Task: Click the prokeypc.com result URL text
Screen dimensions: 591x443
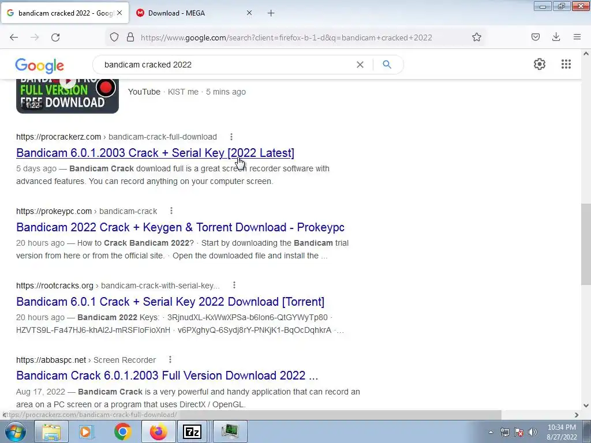Action: pyautogui.click(x=87, y=211)
